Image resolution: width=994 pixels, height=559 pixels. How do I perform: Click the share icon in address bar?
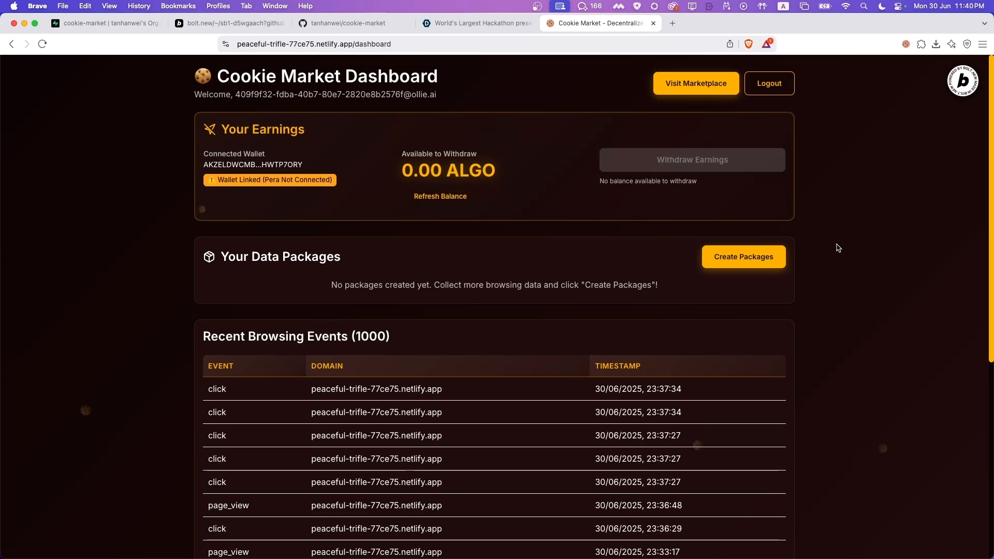730,44
